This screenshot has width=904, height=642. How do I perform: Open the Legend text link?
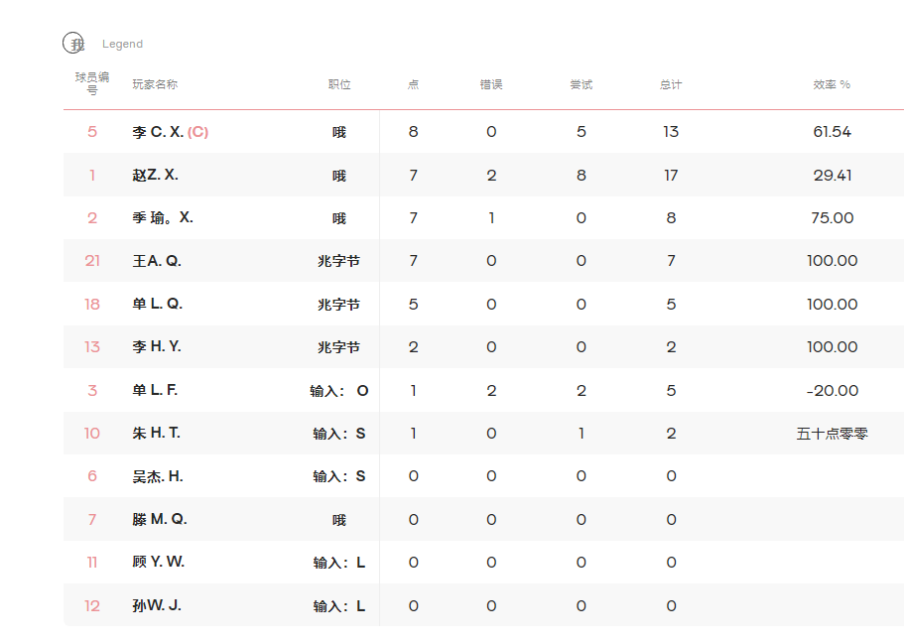tap(122, 44)
